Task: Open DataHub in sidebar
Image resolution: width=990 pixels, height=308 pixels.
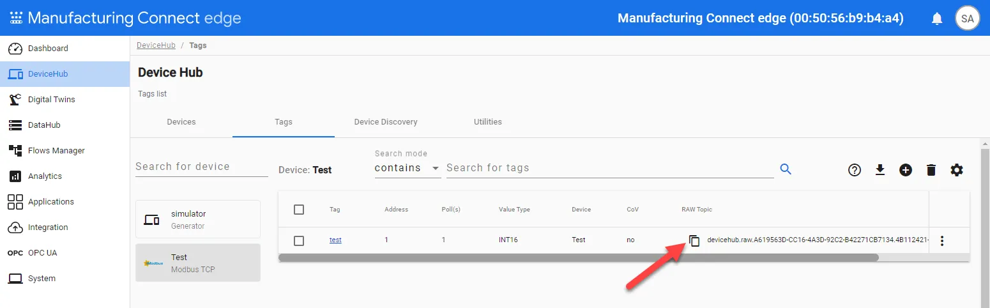Action: click(x=65, y=125)
